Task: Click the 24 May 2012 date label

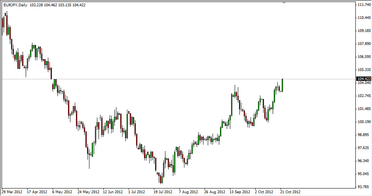Action: coord(88,192)
